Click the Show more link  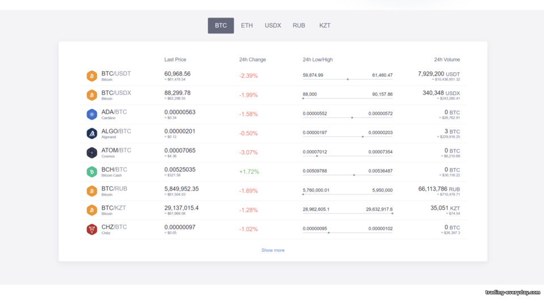[273, 250]
